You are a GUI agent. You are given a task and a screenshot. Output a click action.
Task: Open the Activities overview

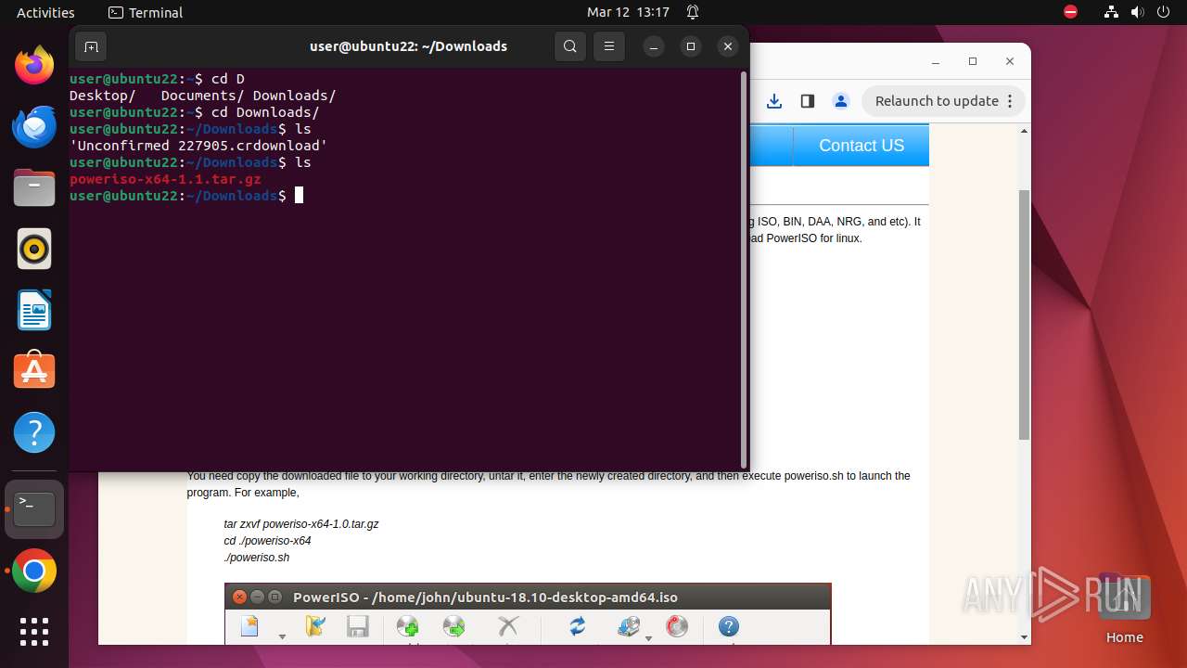point(45,12)
